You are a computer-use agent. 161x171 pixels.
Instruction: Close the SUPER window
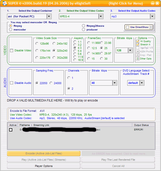point(157,3)
